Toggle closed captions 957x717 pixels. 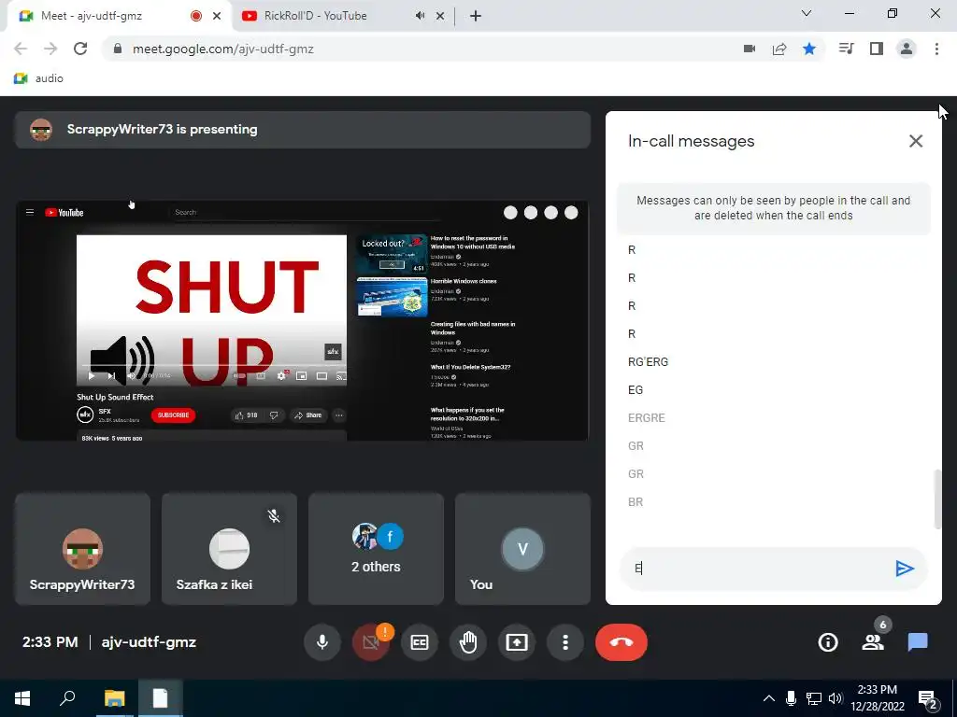tap(420, 642)
